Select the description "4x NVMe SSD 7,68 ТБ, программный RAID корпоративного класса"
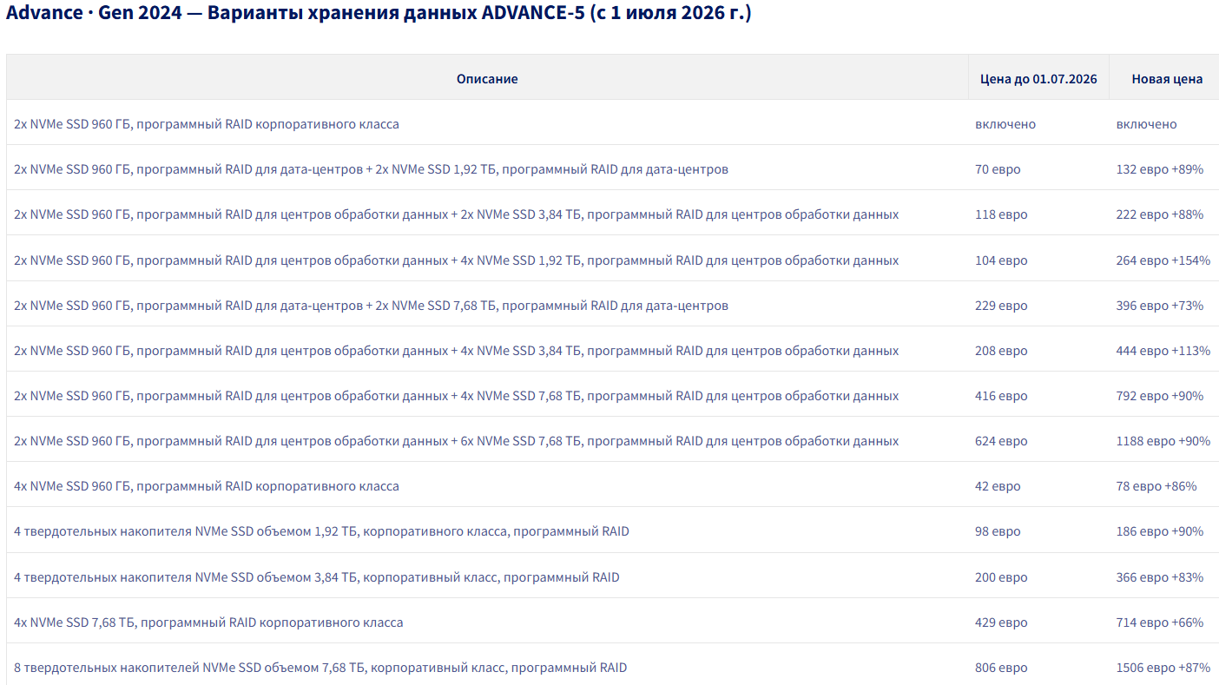Screen dimensions: 1219x685 click(208, 622)
